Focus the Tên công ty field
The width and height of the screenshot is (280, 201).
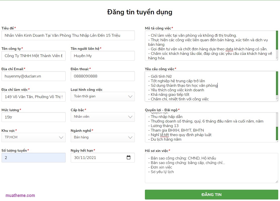tap(33, 56)
